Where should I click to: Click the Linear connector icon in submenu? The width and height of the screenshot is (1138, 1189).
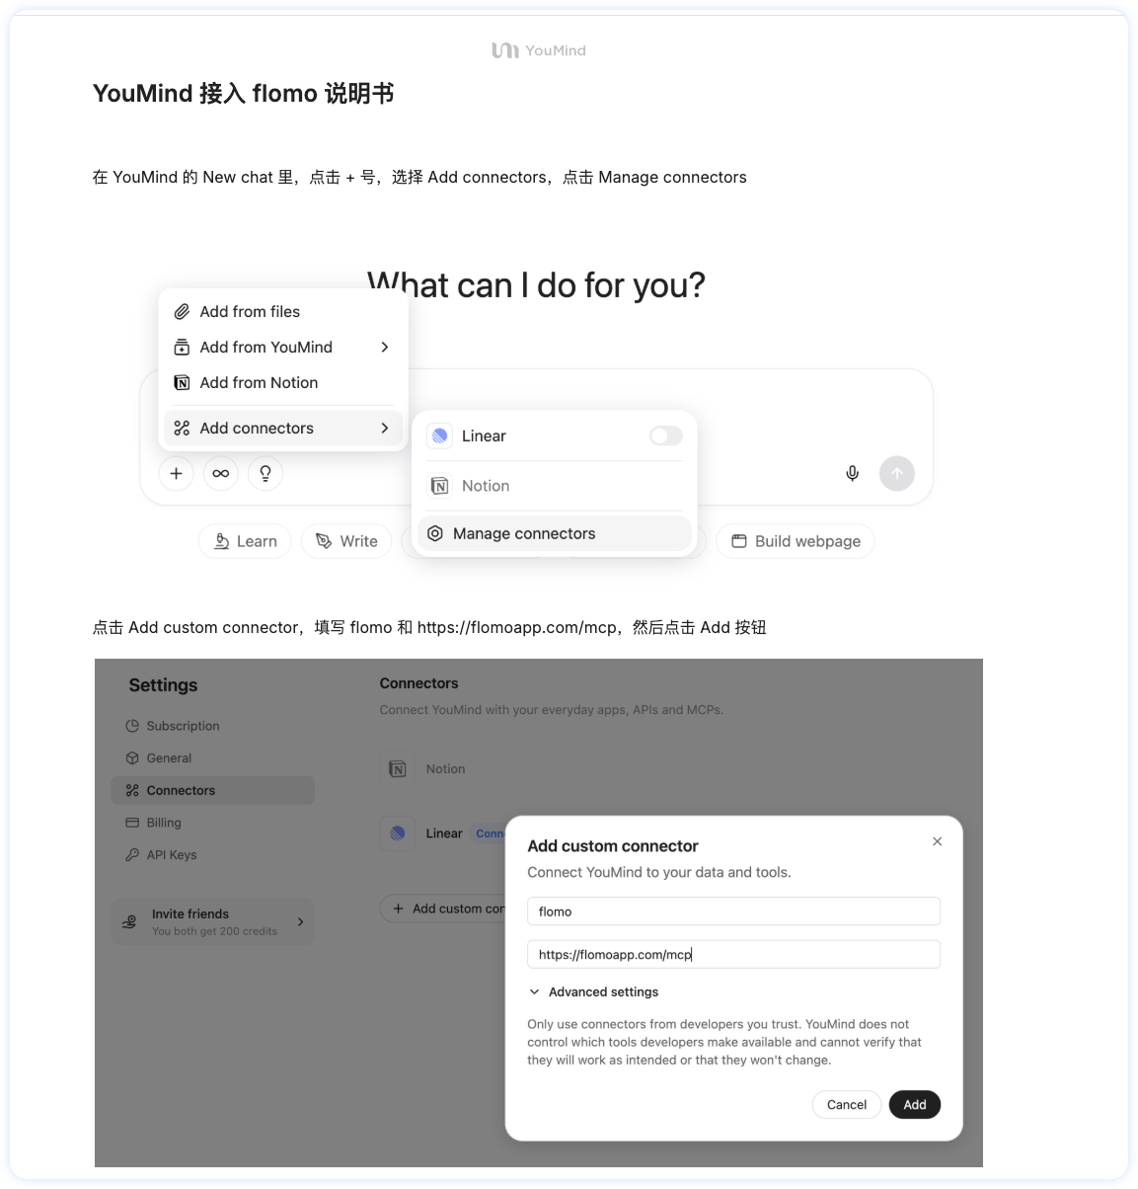440,436
